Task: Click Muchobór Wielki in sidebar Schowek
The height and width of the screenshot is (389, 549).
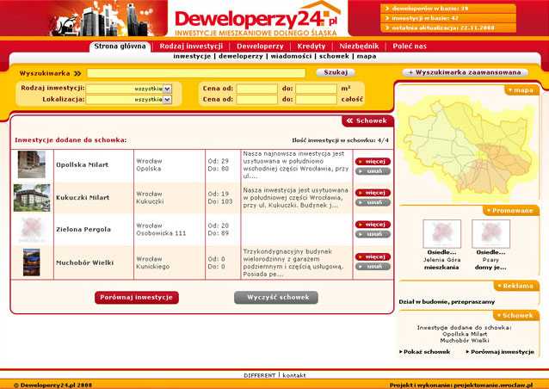Action: pyautogui.click(x=465, y=340)
